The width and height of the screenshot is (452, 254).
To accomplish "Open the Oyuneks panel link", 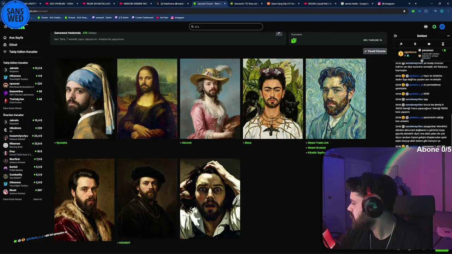I will pos(61,143).
